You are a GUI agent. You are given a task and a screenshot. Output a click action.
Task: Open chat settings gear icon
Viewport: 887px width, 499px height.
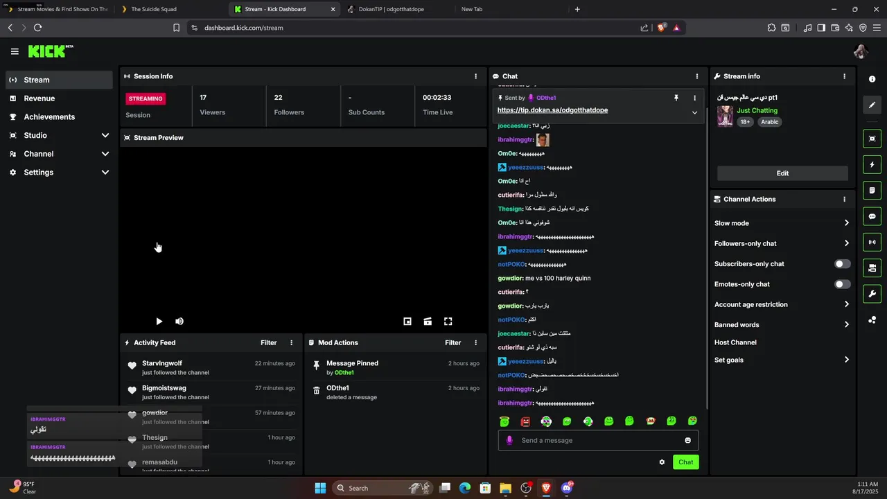662,462
